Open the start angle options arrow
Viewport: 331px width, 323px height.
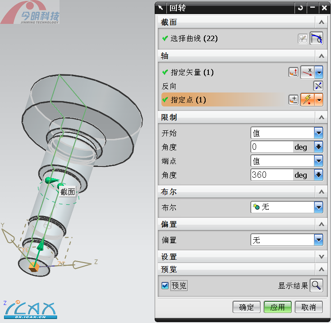(x=318, y=147)
